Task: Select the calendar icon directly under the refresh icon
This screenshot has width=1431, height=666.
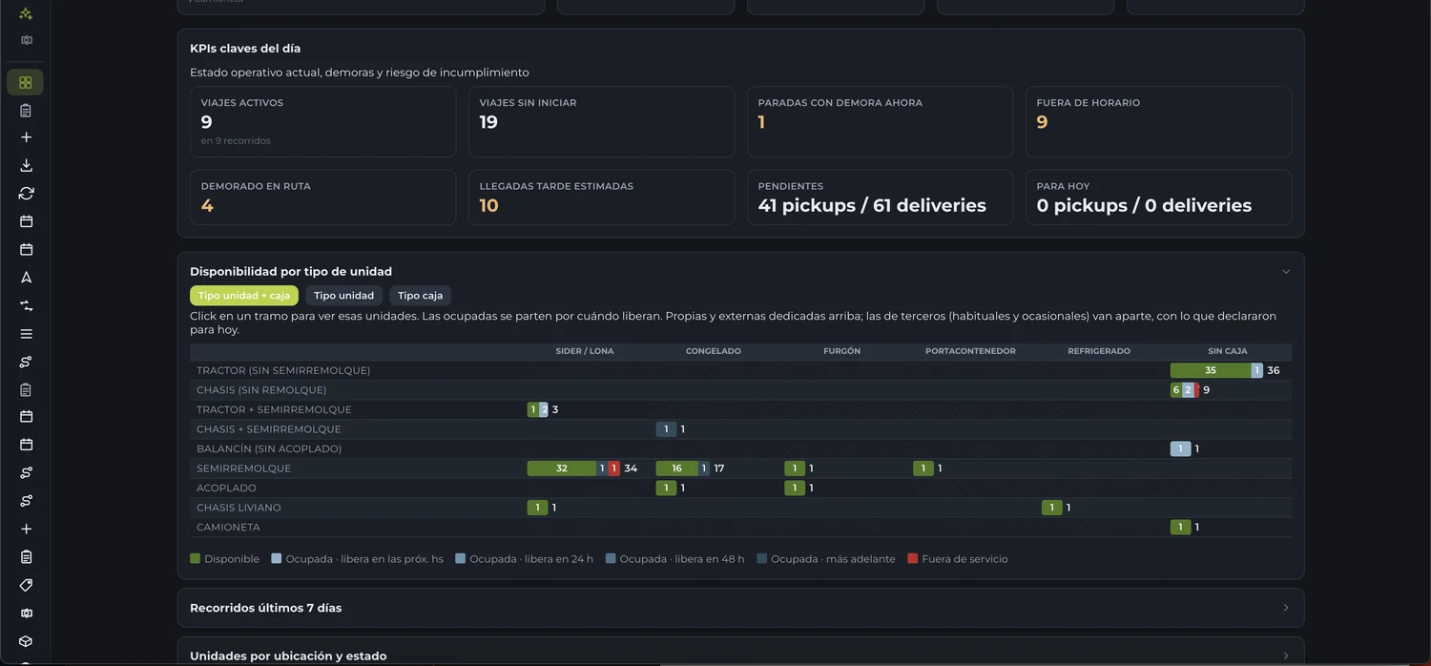Action: tap(26, 221)
